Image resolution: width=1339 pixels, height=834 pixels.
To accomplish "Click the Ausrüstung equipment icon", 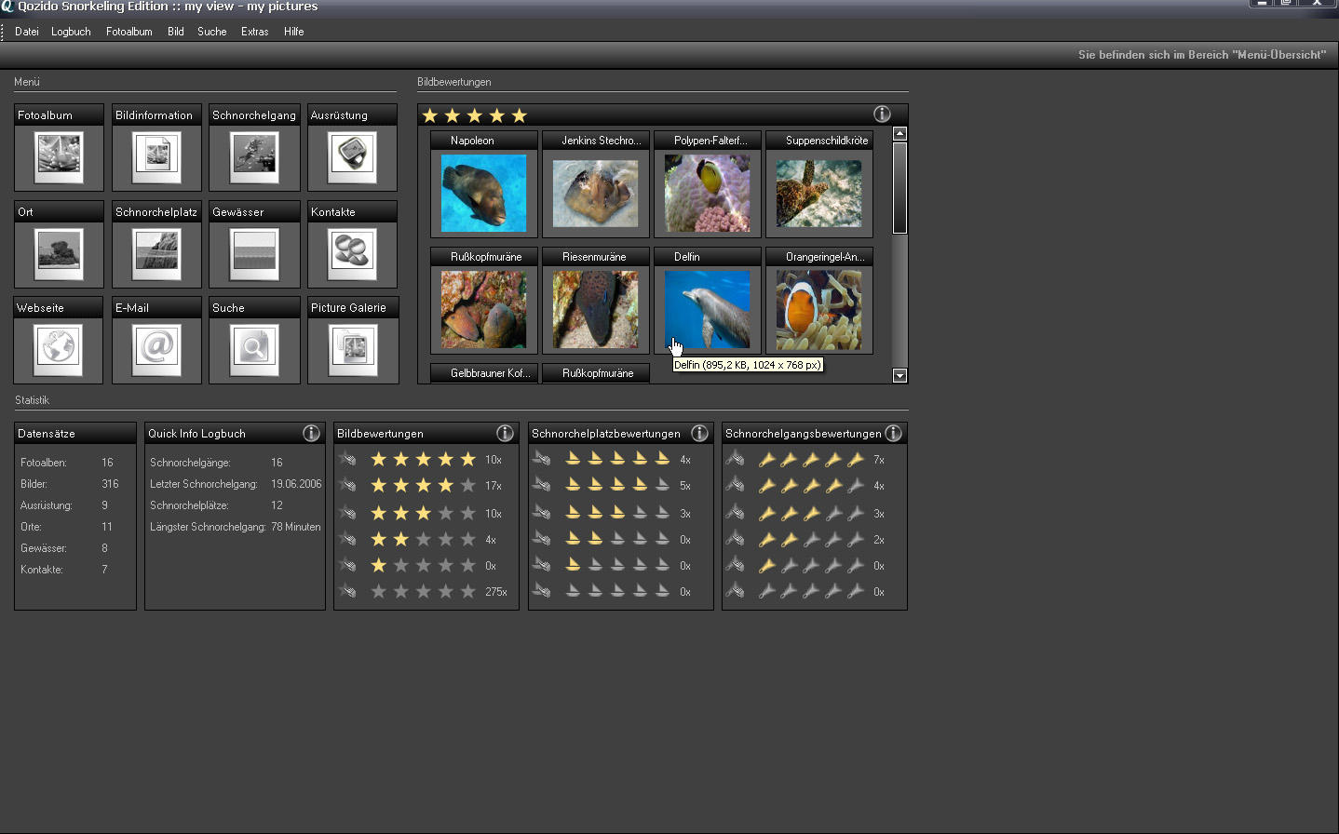I will pos(352,156).
